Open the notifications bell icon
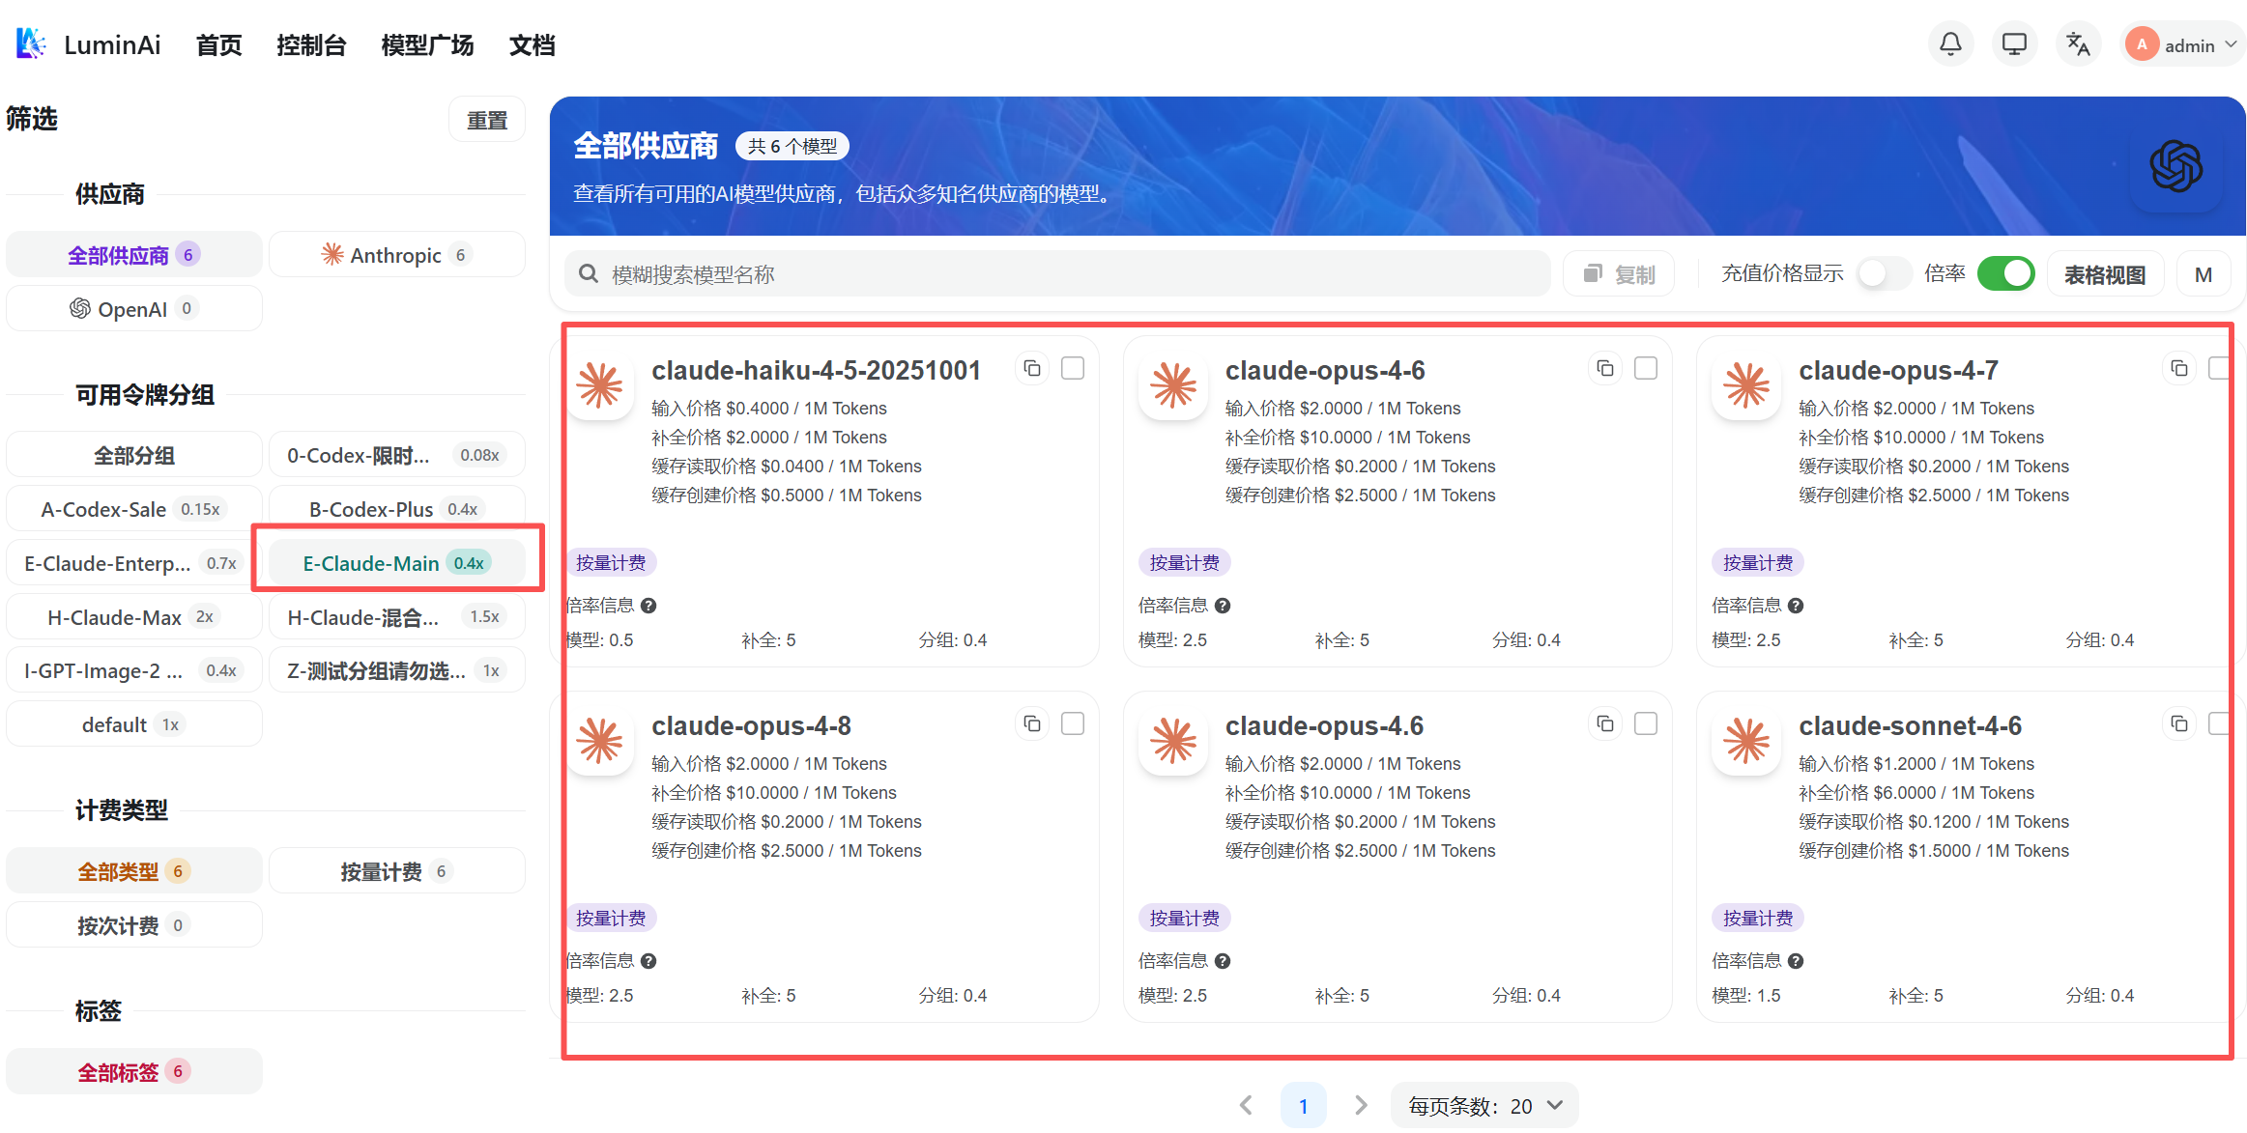Screen dimensions: 2247x1133 click(1950, 44)
